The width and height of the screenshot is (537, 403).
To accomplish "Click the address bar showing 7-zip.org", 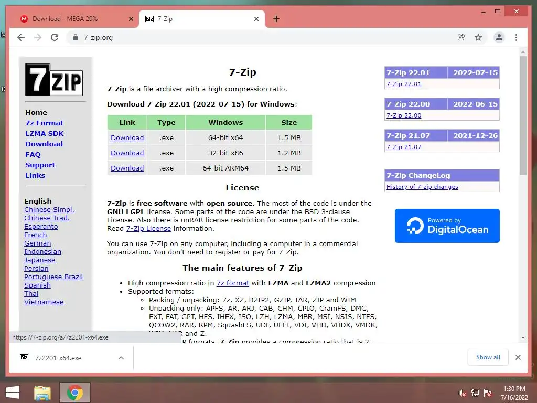I will pos(260,37).
